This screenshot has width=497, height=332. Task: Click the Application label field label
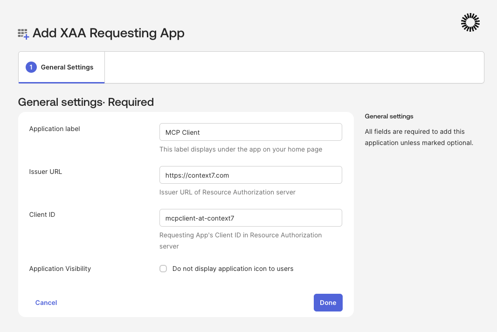click(x=55, y=129)
